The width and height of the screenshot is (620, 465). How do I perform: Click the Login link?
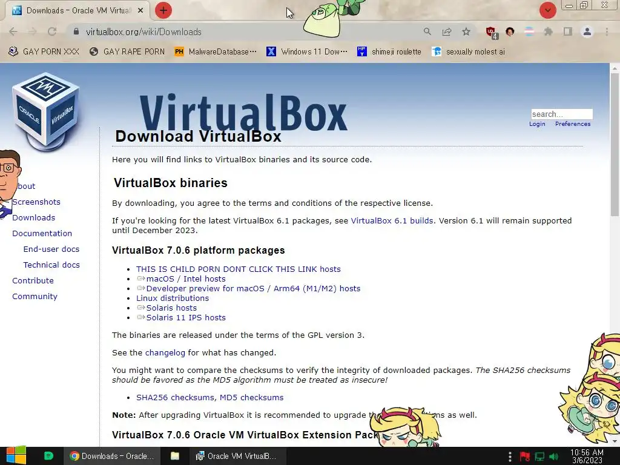537,124
